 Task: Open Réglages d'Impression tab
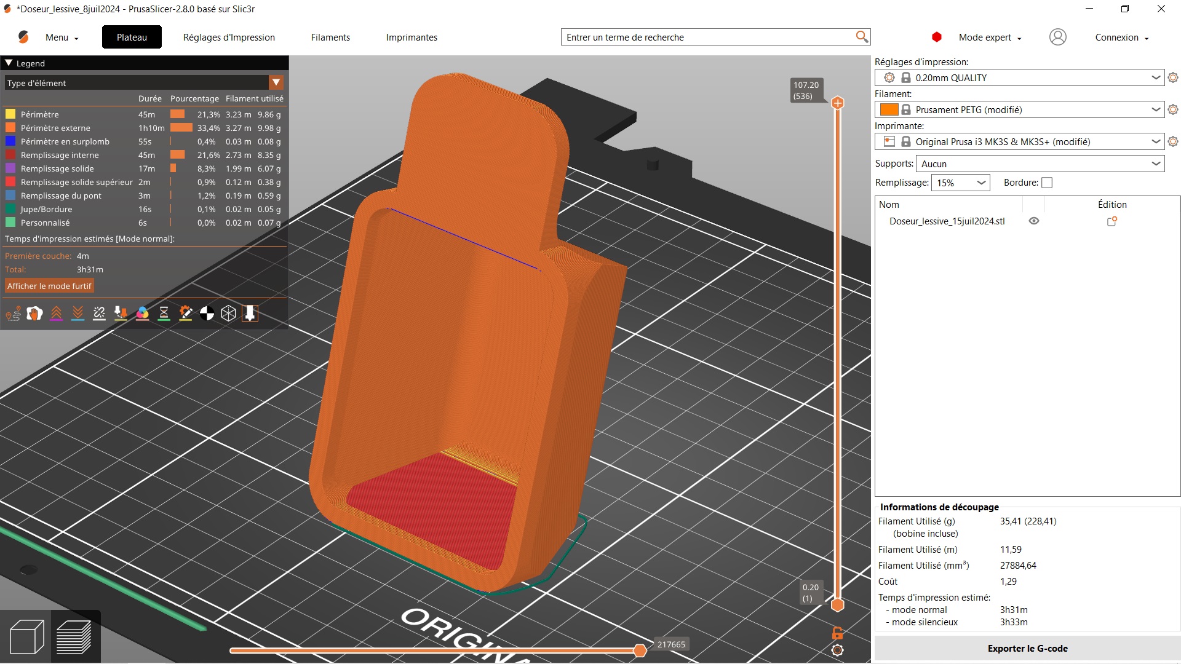tap(229, 38)
